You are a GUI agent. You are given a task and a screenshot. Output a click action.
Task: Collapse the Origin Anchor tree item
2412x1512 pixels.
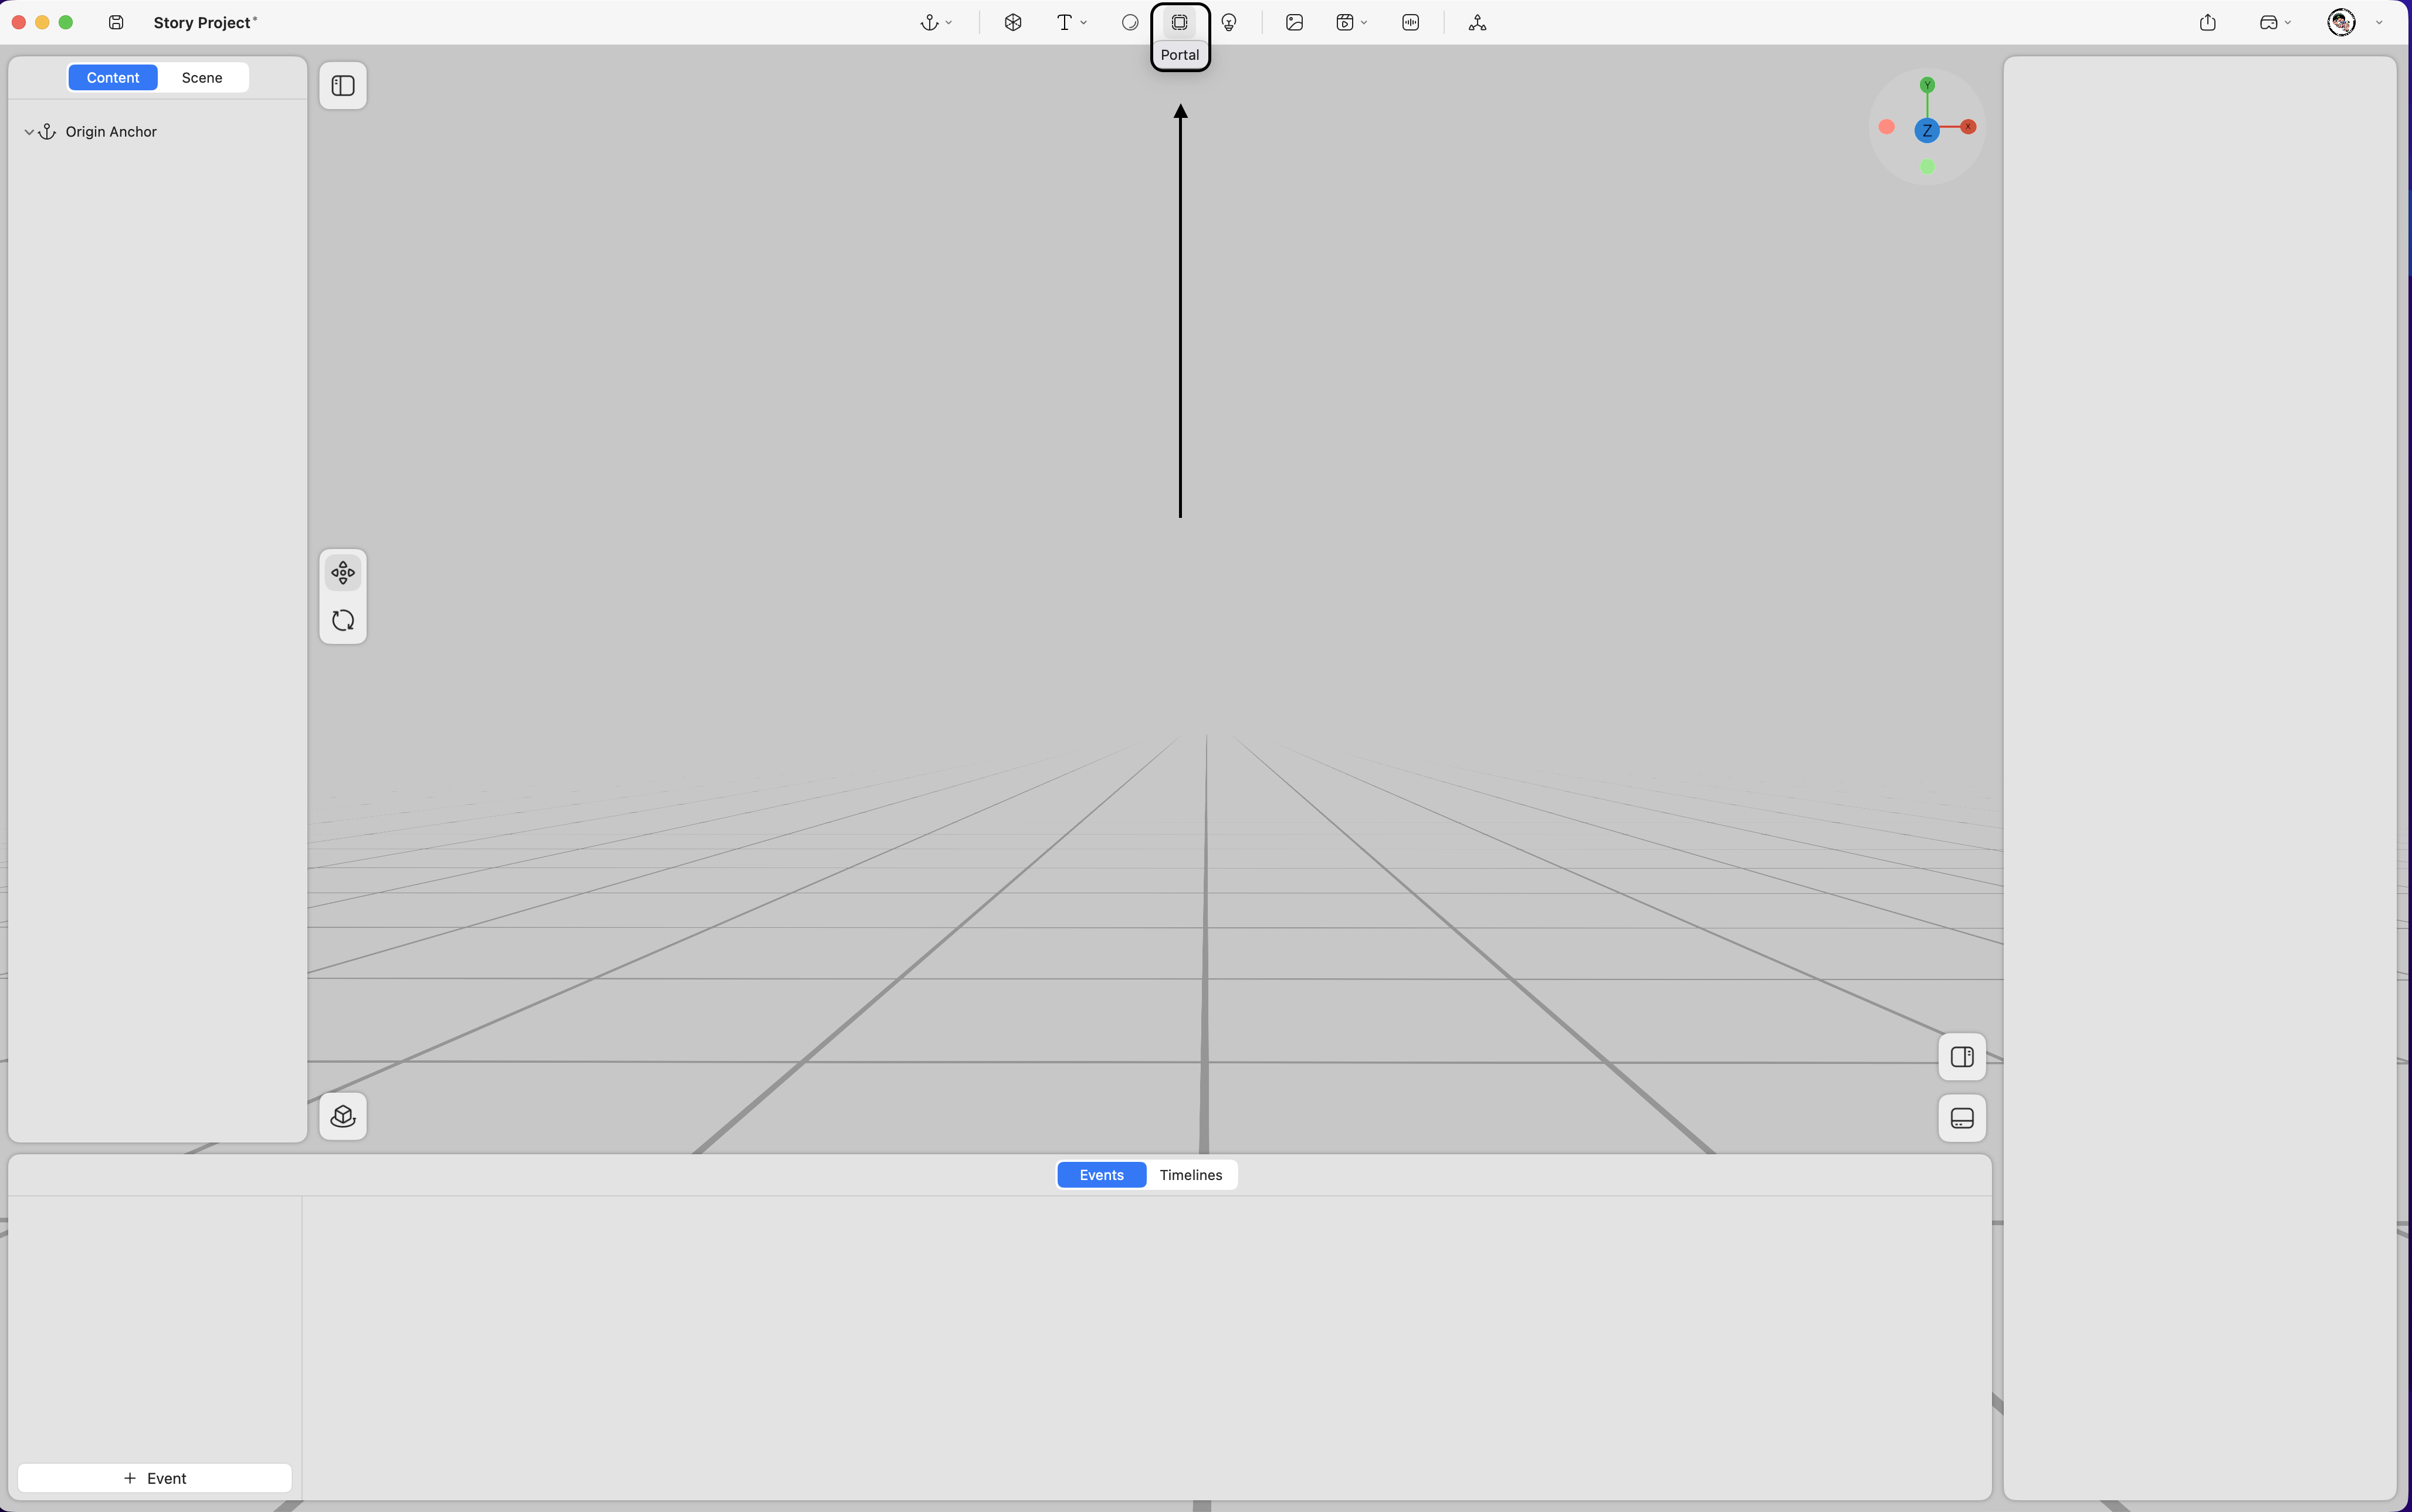click(x=29, y=132)
